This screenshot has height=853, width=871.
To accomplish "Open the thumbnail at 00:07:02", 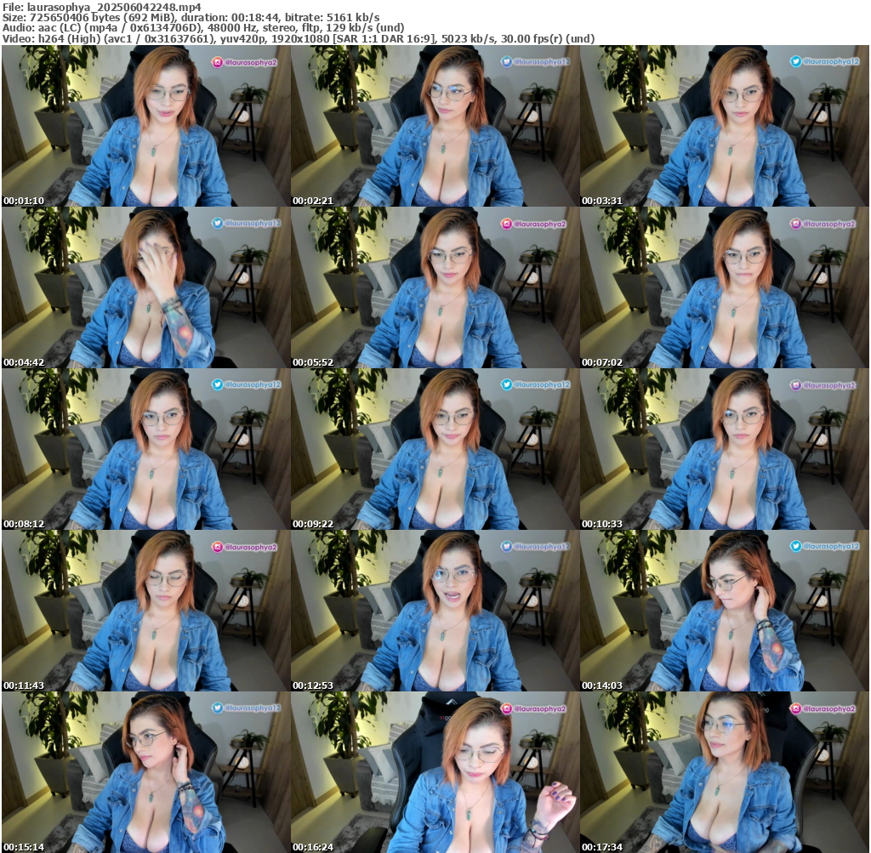I will 725,287.
